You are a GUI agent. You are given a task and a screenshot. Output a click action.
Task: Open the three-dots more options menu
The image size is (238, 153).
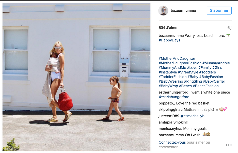click(x=229, y=145)
